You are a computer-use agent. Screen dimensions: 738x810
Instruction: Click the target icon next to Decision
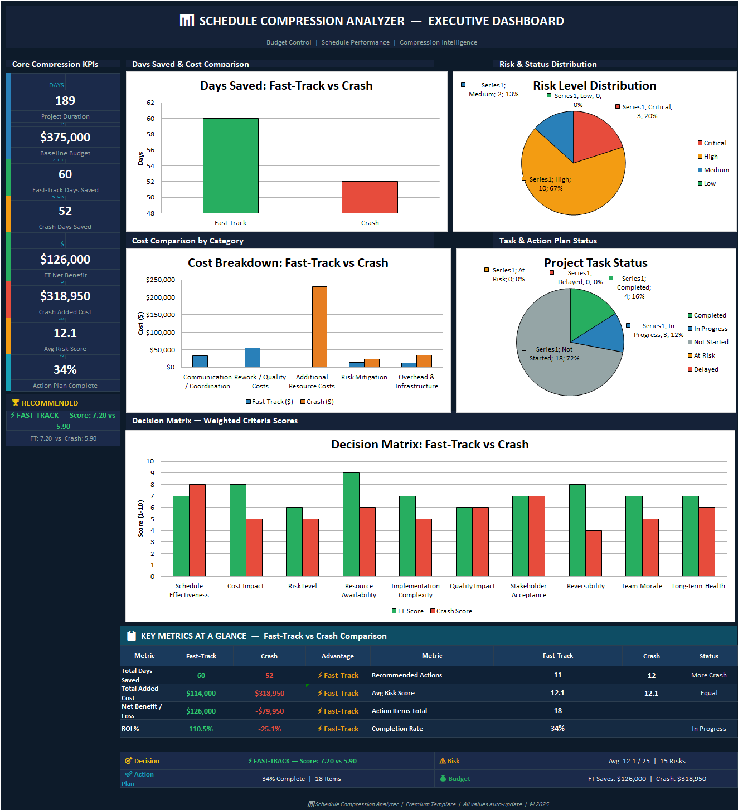click(130, 760)
